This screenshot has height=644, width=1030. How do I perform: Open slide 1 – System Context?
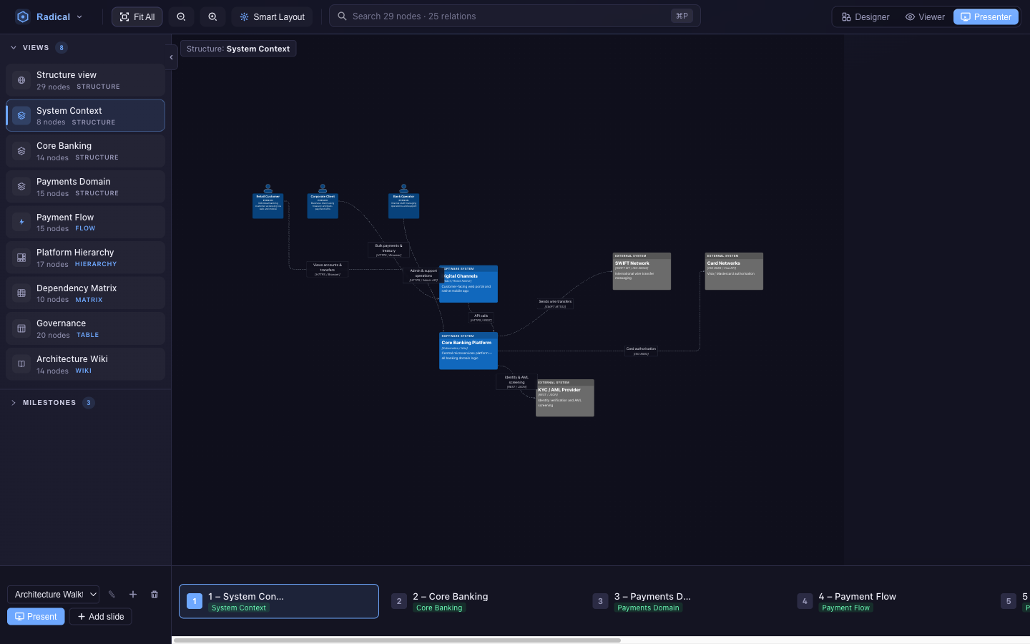pos(279,602)
